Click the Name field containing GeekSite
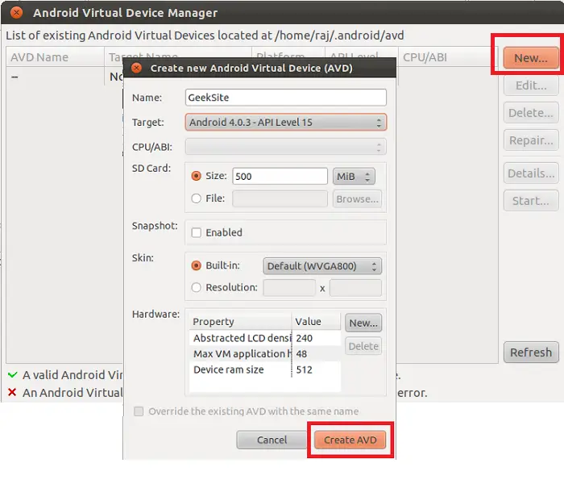Screen dimensions: 564x484 (286, 98)
